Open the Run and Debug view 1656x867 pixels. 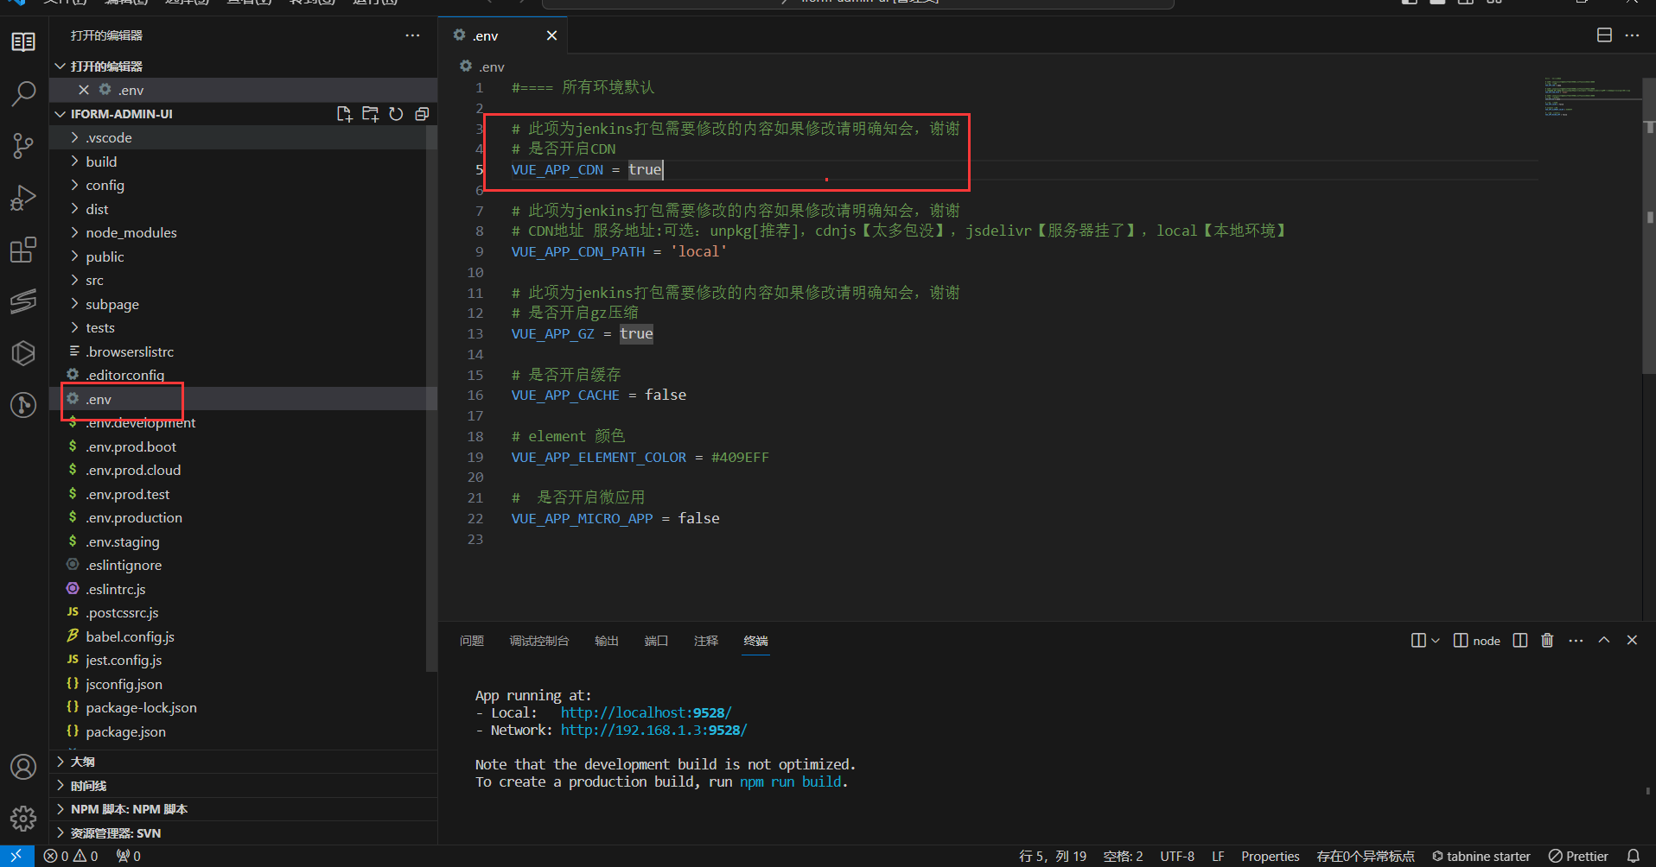coord(23,198)
